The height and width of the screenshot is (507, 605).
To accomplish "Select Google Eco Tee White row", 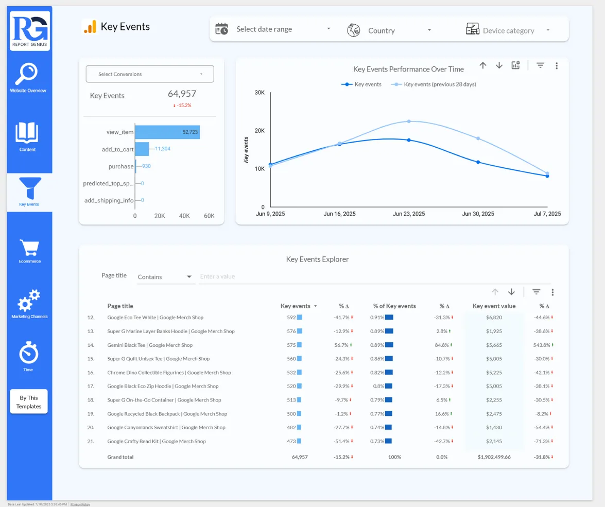I will click(x=320, y=318).
